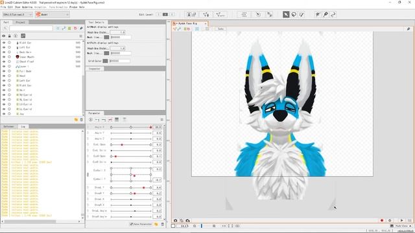Toggle lock circle for Jaw part
This screenshot has width=415, height=233.
click(9, 114)
